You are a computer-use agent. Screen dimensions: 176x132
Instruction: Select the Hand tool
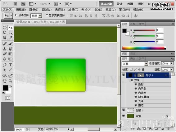[x=5, y=81]
